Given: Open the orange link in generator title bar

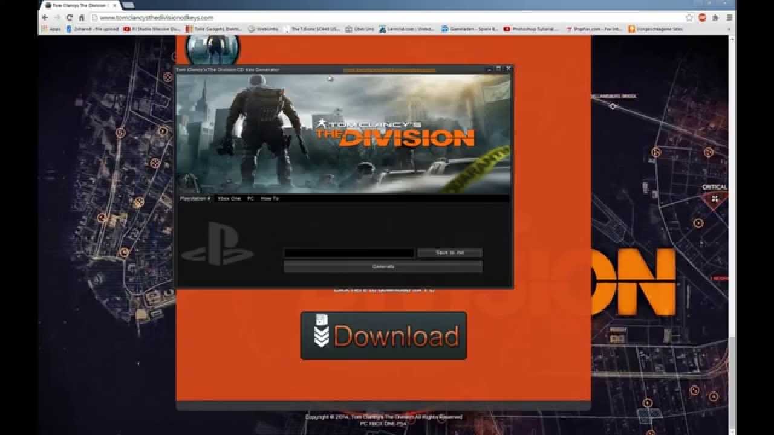Looking at the screenshot, I should (389, 69).
